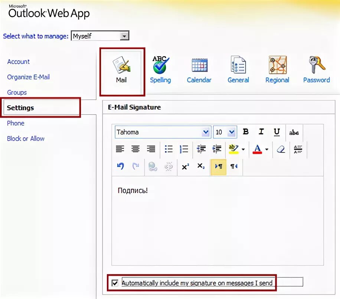Uncheck automatically include my signature checkbox

(115, 283)
